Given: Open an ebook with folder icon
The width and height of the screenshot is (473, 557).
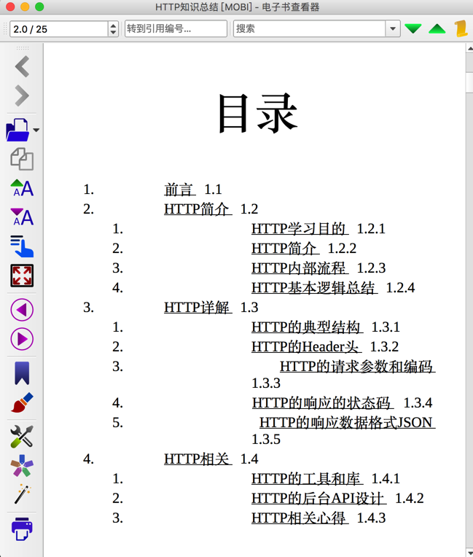Looking at the screenshot, I should click(17, 130).
